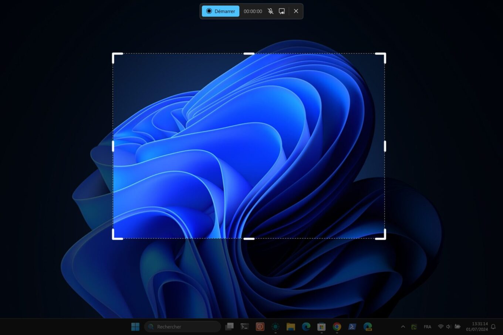Select the left edge middle handle

[x=113, y=146]
